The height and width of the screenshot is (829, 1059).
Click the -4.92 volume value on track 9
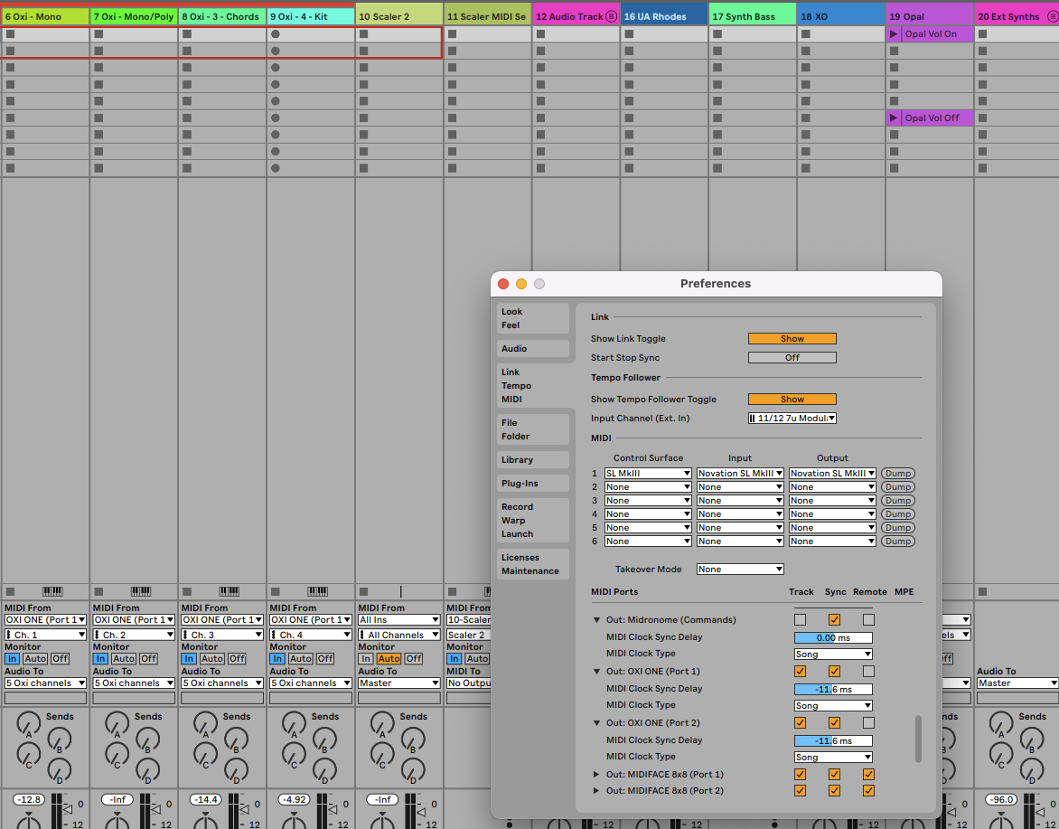click(295, 799)
